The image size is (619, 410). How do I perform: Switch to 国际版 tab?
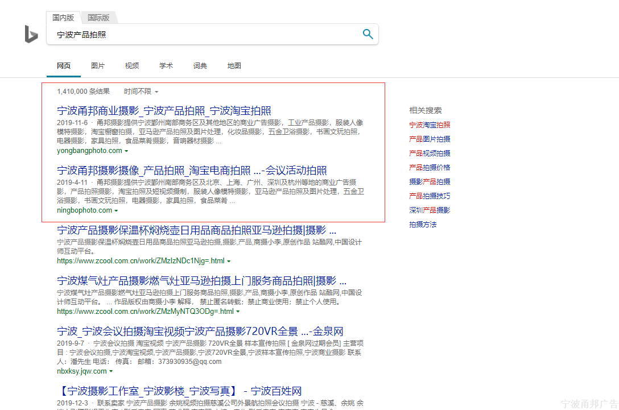98,18
